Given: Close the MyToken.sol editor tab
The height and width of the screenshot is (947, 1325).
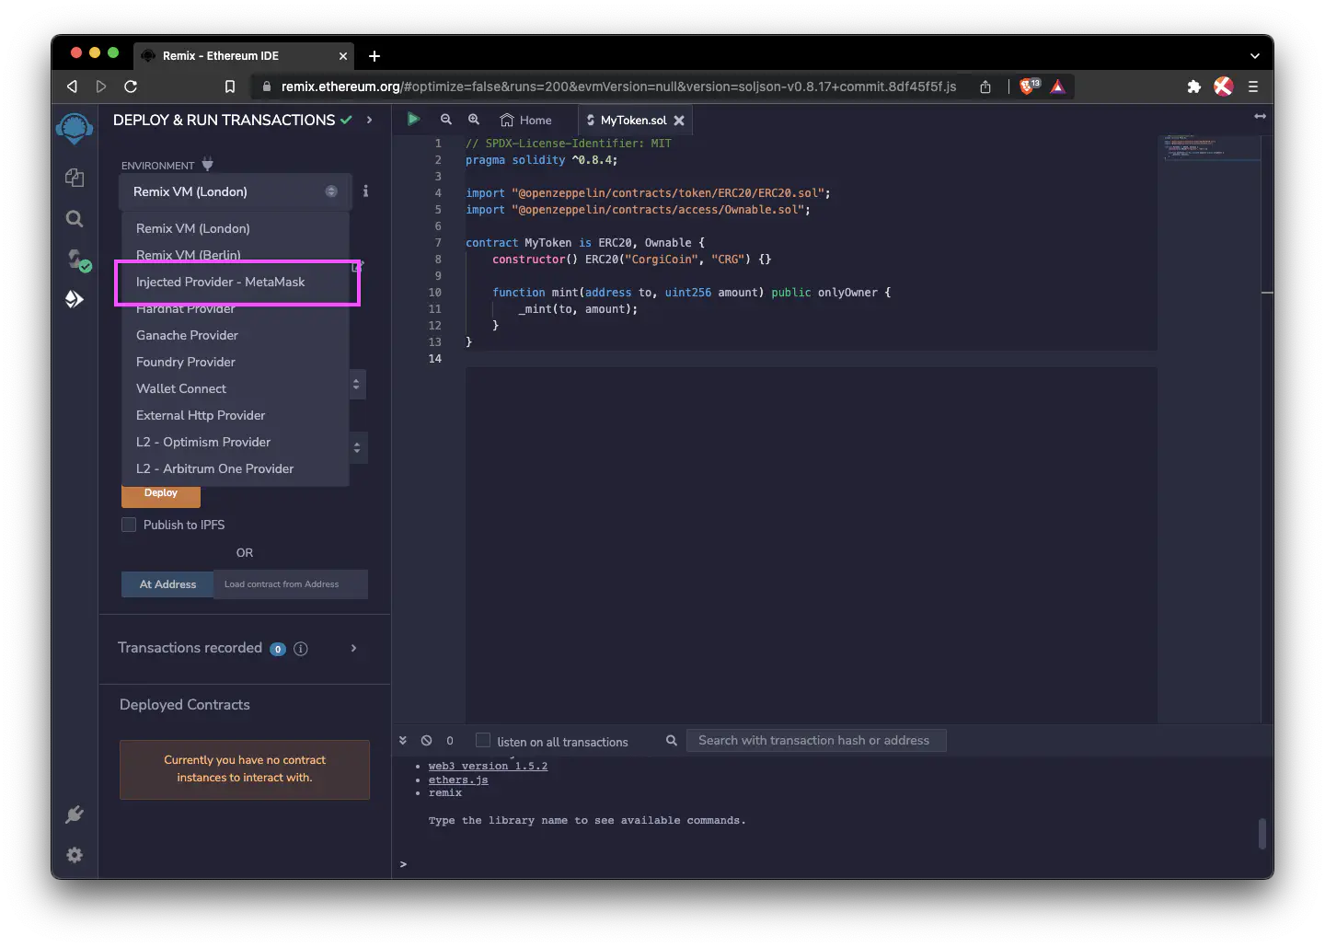Looking at the screenshot, I should (679, 121).
